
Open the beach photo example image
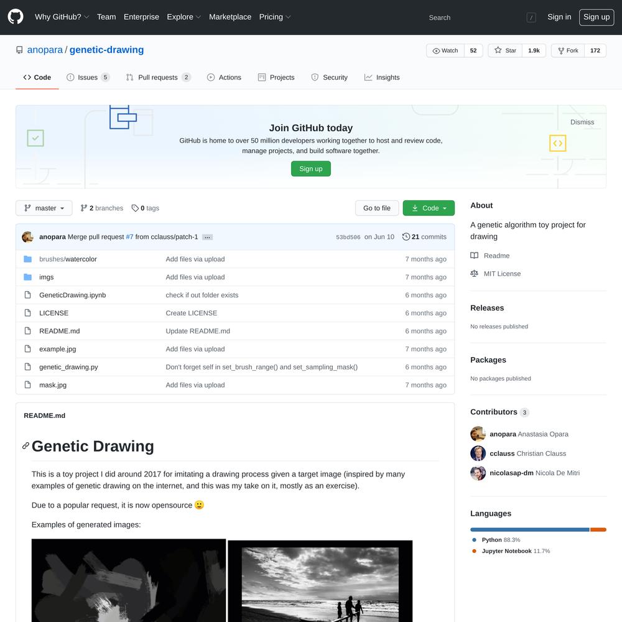320,581
